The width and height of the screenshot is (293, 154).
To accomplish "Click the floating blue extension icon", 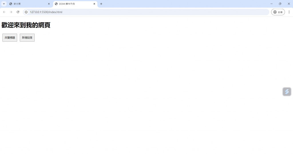I will [x=287, y=92].
